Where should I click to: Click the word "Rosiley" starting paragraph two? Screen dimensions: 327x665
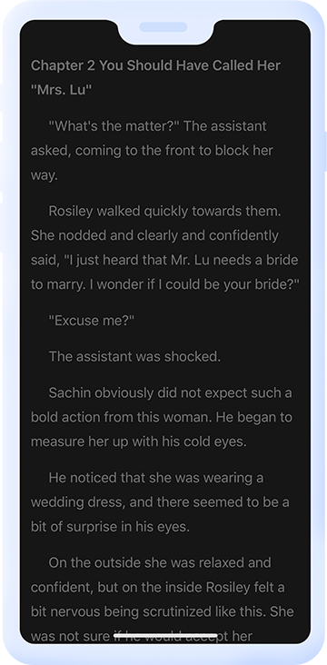[x=71, y=211]
